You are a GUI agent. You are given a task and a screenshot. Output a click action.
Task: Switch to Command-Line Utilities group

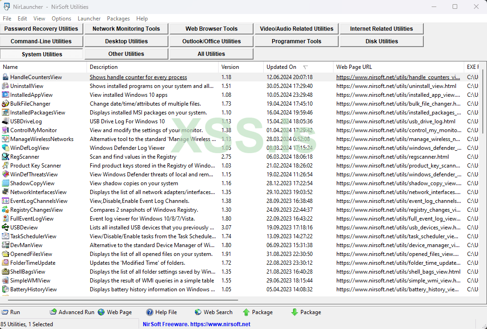(x=41, y=41)
